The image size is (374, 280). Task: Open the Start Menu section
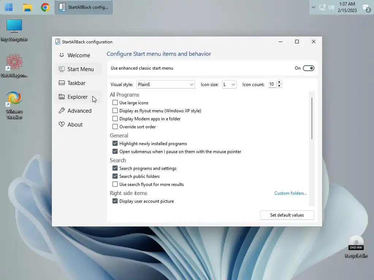(x=79, y=69)
